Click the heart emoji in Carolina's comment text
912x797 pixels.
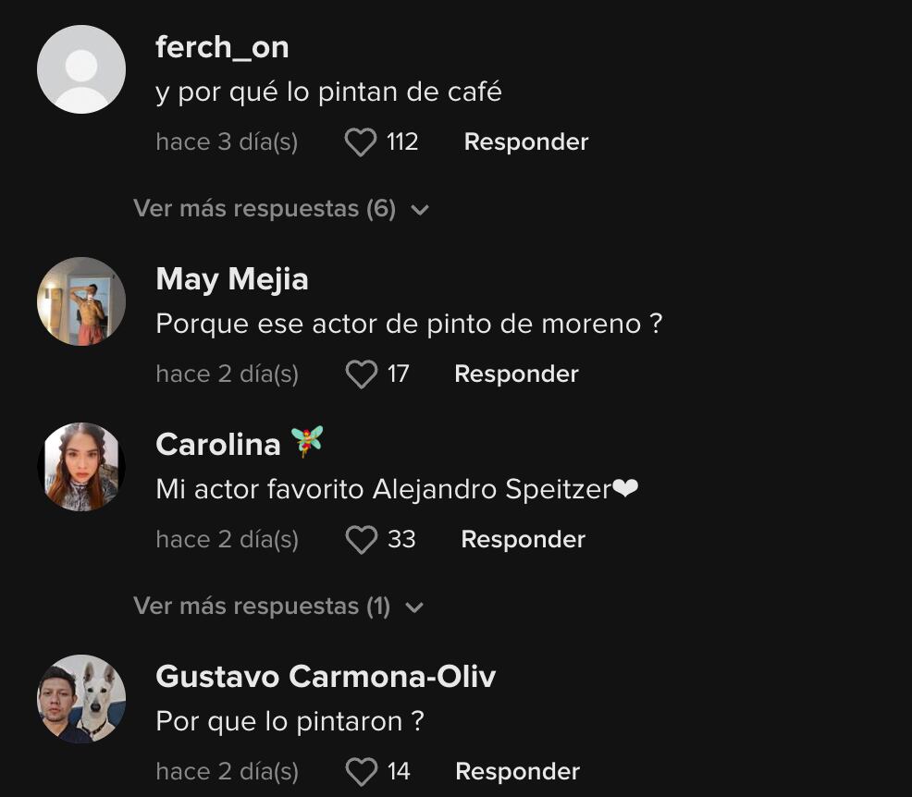click(x=627, y=488)
